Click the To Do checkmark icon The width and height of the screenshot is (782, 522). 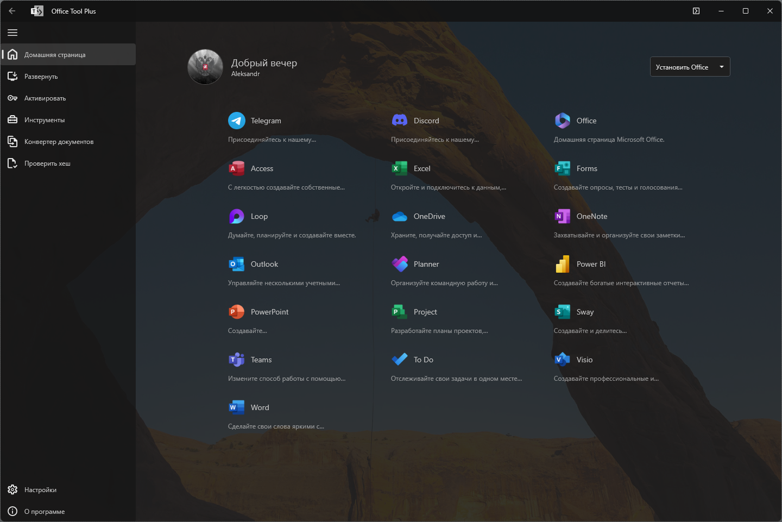(400, 360)
